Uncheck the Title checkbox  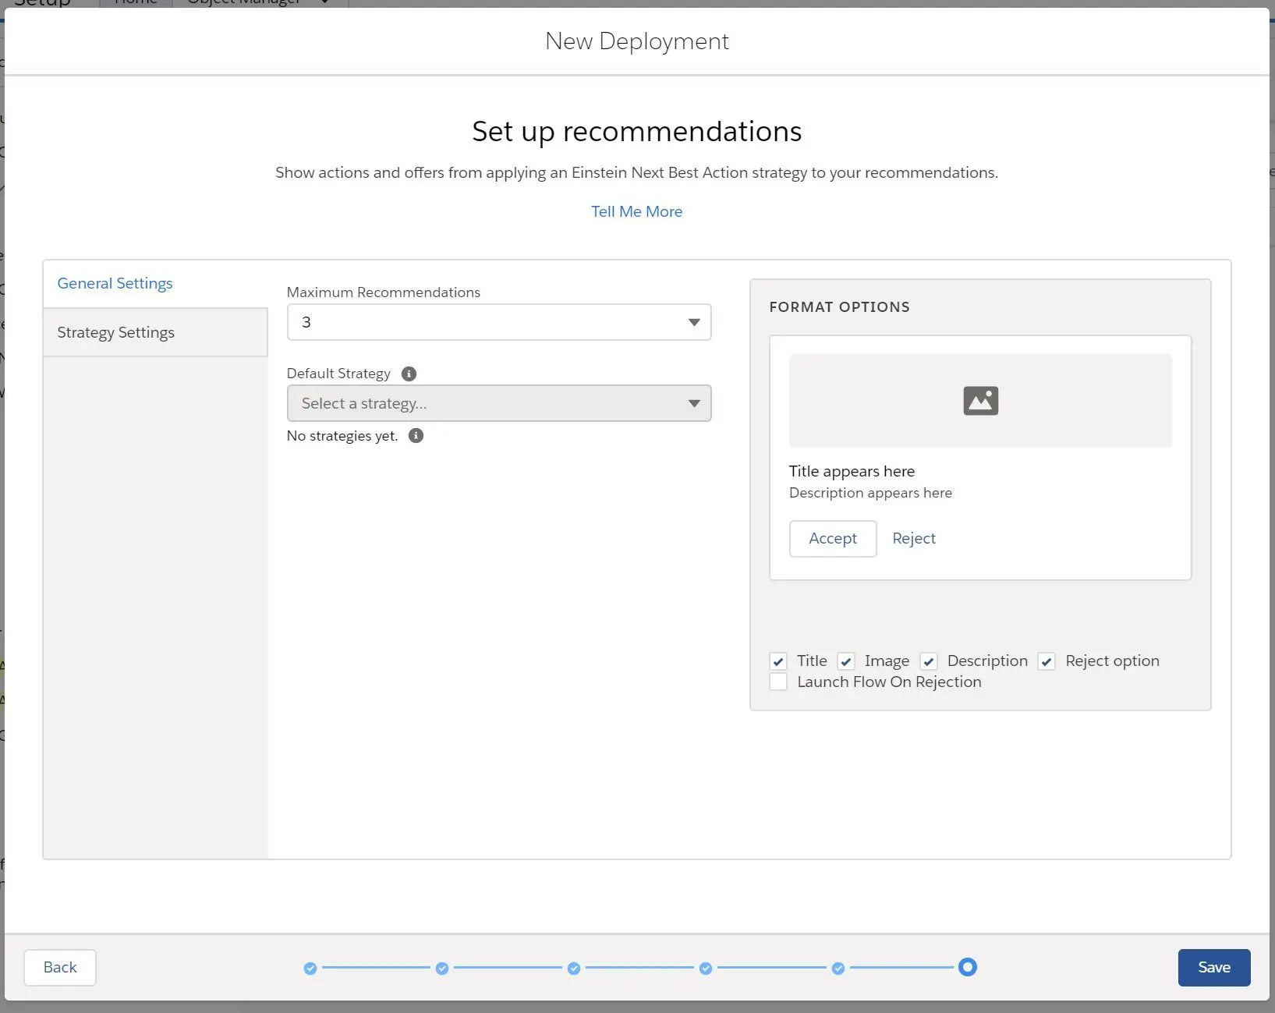click(x=778, y=661)
